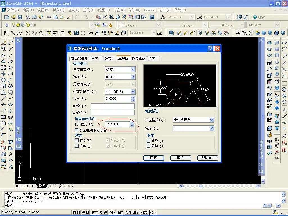Click the 帮助(H) button in dialog
The width and height of the screenshot is (288, 216).
(207, 158)
